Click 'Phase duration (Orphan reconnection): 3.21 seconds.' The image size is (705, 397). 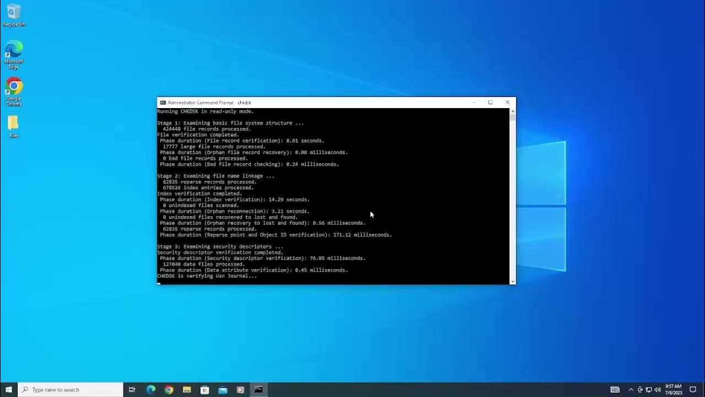pyautogui.click(x=235, y=211)
